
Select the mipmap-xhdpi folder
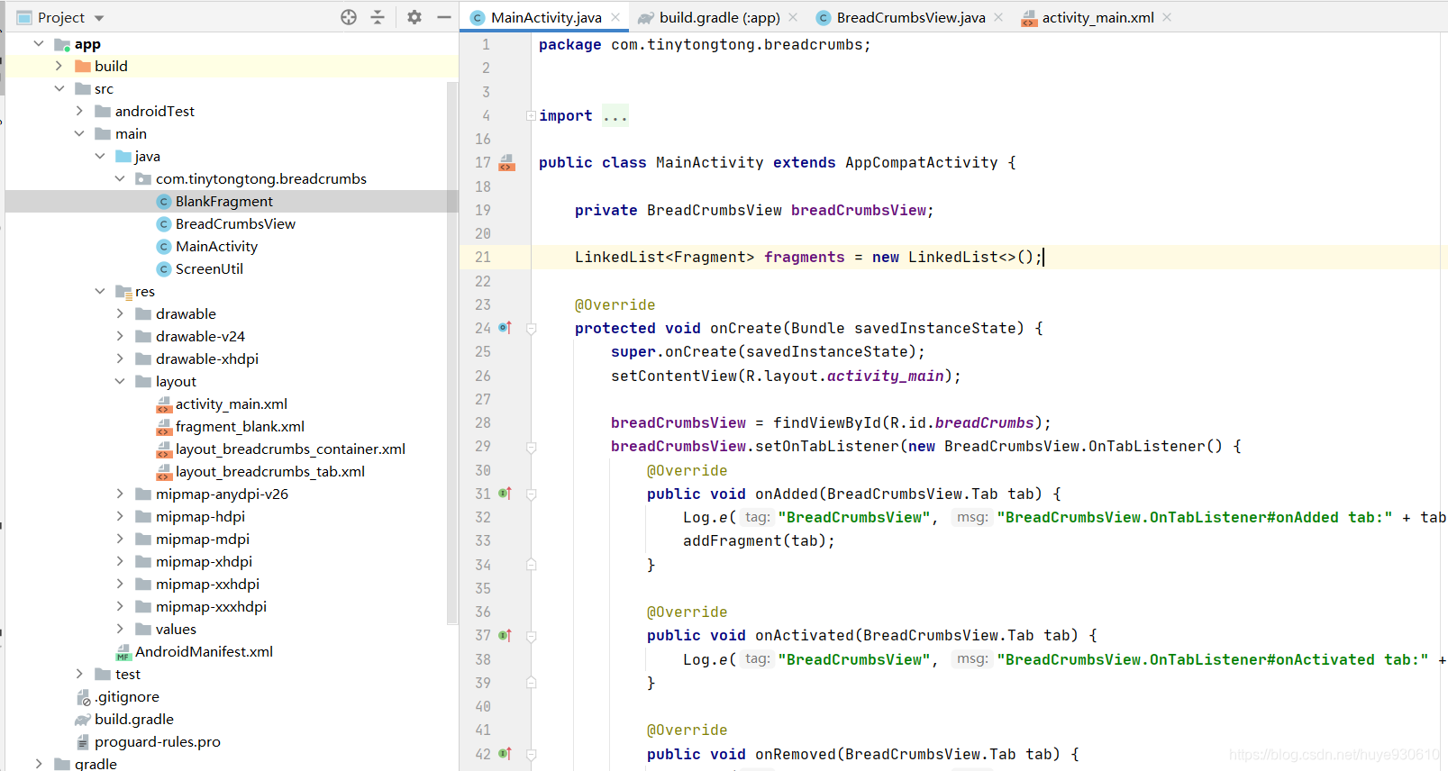(204, 561)
